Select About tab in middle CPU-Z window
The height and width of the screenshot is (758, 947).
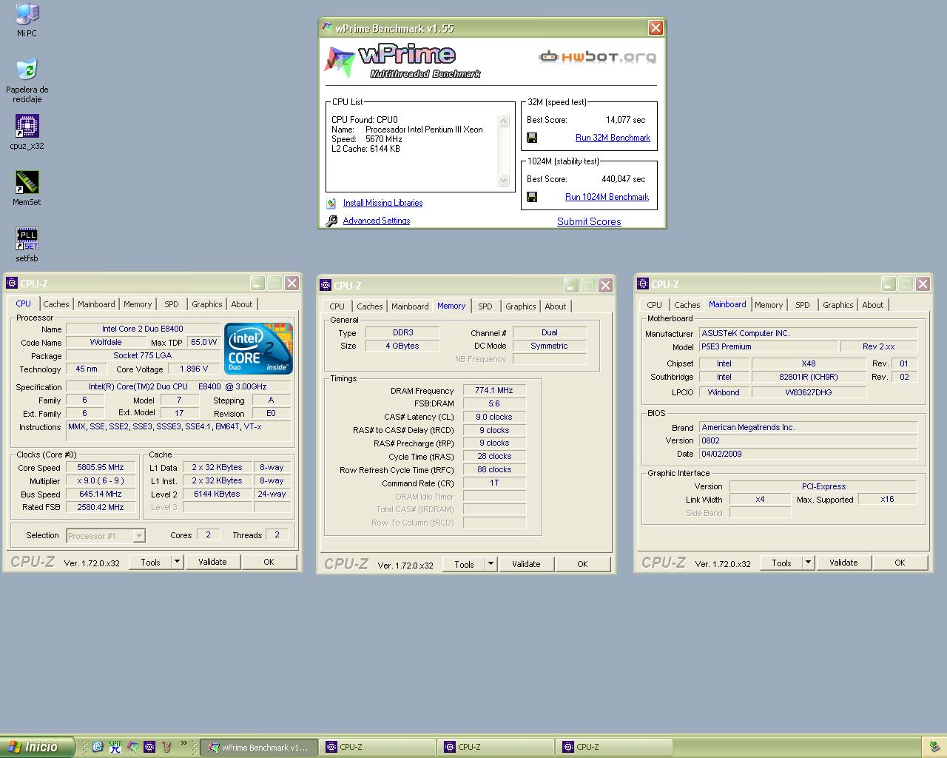pos(555,306)
